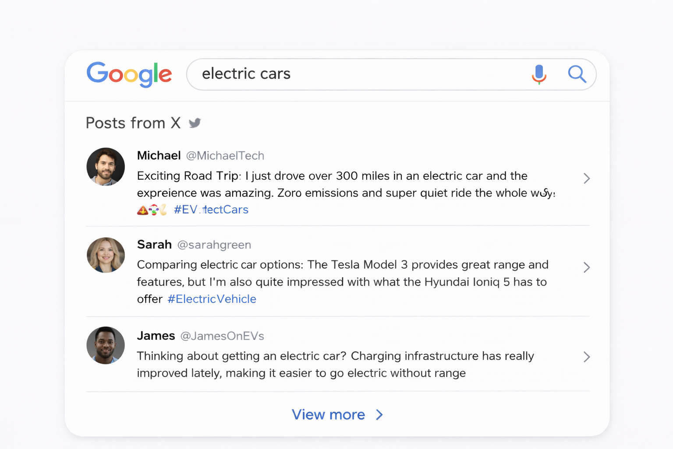Image resolution: width=673 pixels, height=449 pixels.
Task: Click the magnifying glass search icon
Action: point(577,74)
